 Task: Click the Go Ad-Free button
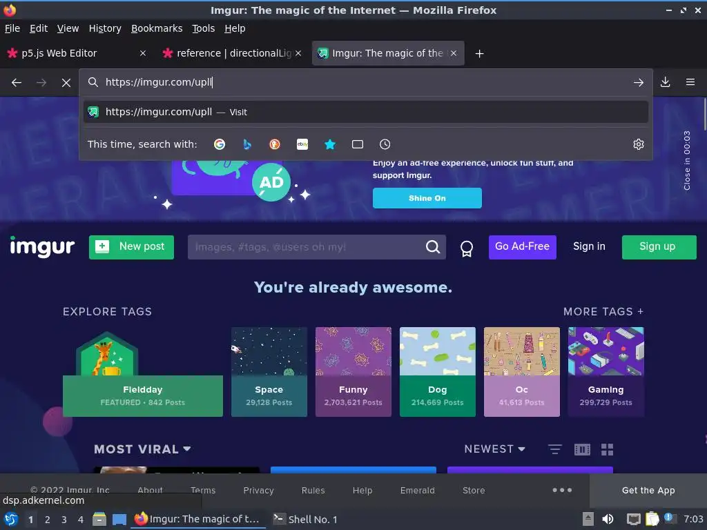tap(522, 247)
